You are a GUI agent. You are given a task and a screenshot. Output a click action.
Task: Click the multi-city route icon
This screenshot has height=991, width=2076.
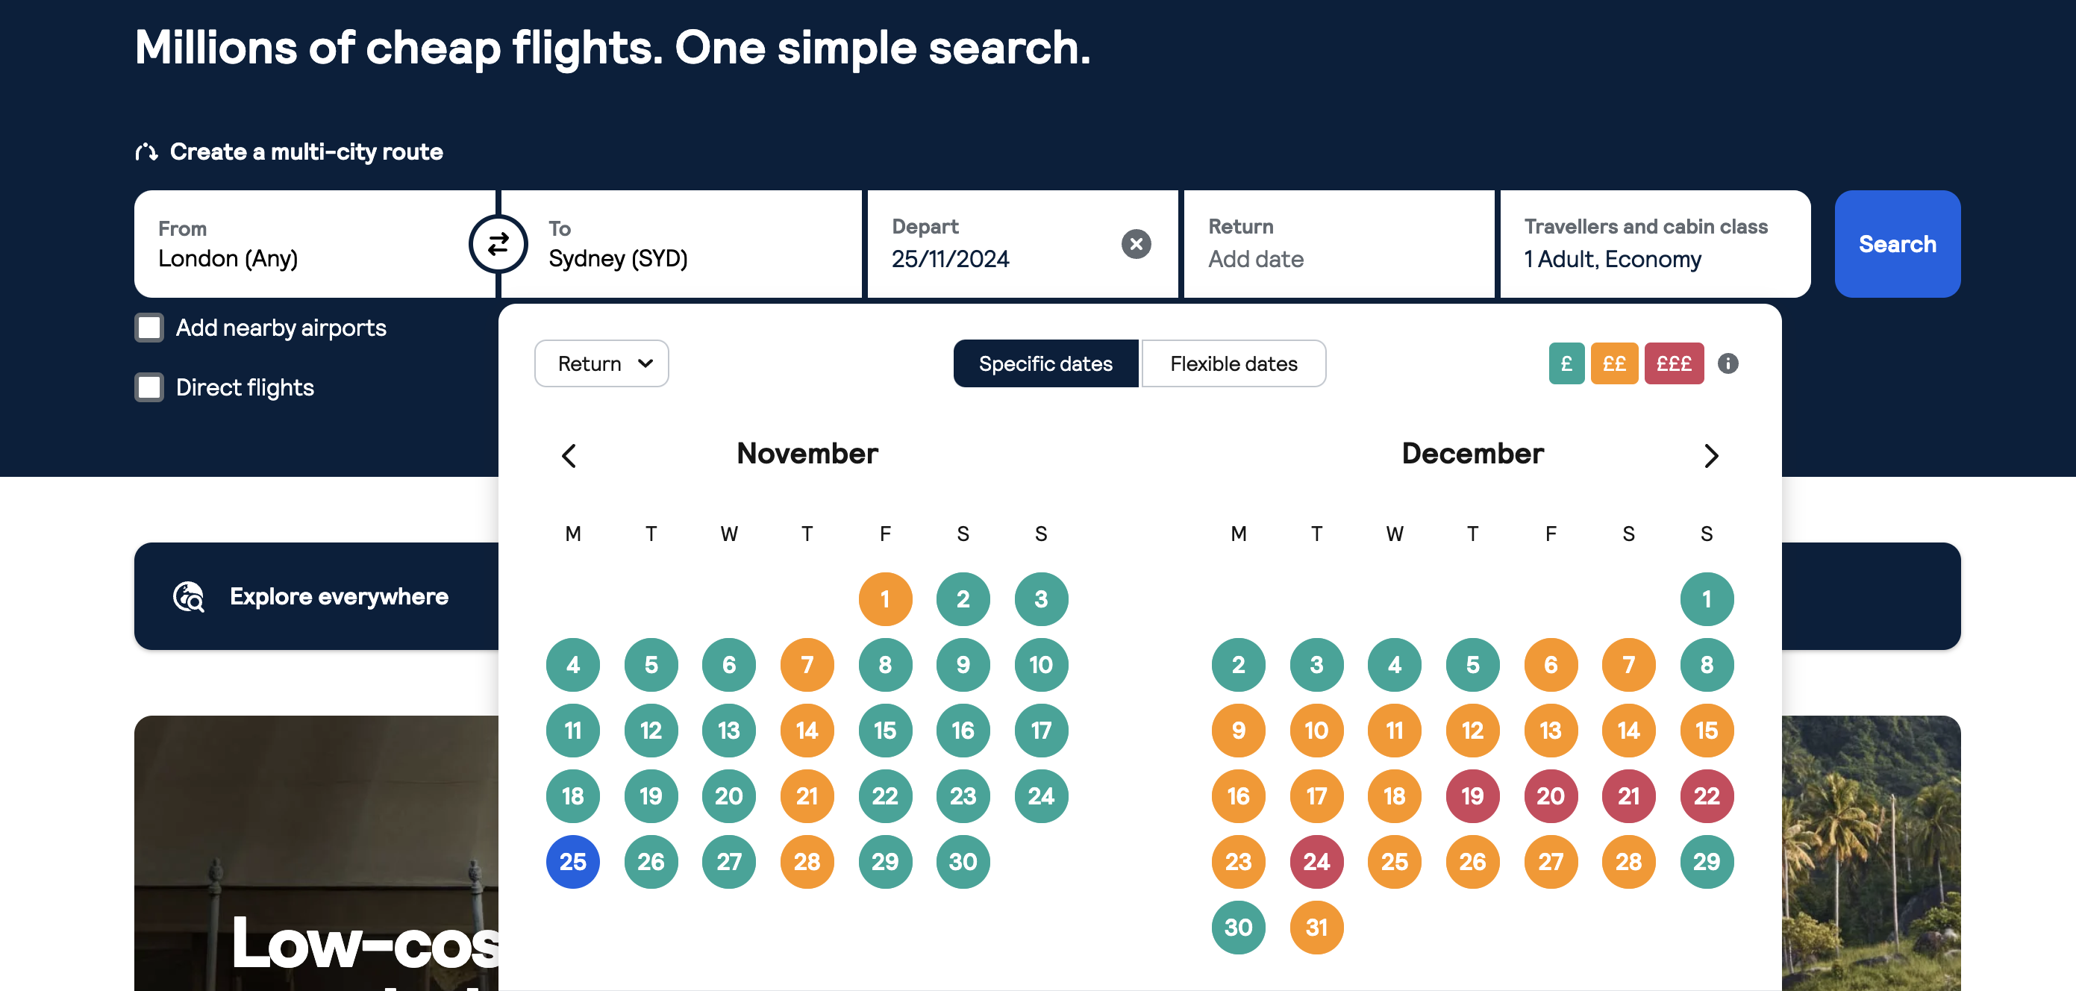tap(146, 151)
